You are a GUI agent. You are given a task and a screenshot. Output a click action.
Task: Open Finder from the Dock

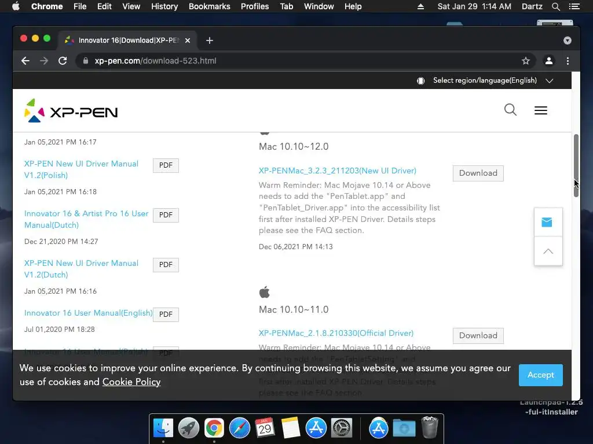tap(163, 428)
